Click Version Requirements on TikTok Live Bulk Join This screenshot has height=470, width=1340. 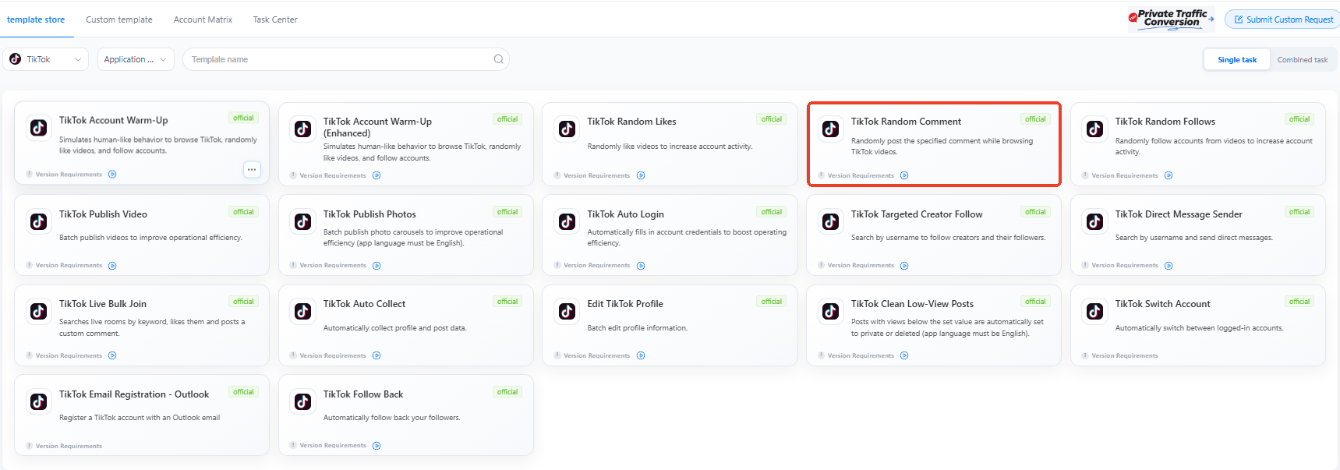coord(69,355)
